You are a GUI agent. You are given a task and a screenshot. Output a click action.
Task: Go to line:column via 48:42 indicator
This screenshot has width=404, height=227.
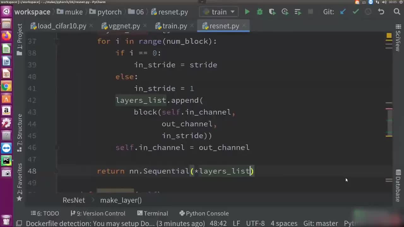point(218,224)
